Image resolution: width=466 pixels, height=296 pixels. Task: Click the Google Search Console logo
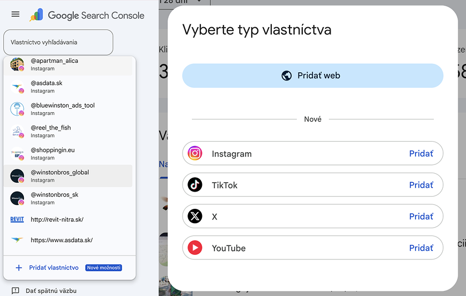pyautogui.click(x=87, y=15)
